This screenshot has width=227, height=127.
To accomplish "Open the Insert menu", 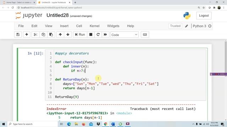I will pyautogui.click(x=64, y=26).
